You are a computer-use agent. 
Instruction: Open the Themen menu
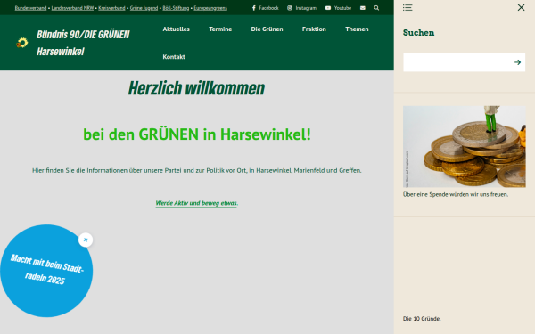click(357, 29)
